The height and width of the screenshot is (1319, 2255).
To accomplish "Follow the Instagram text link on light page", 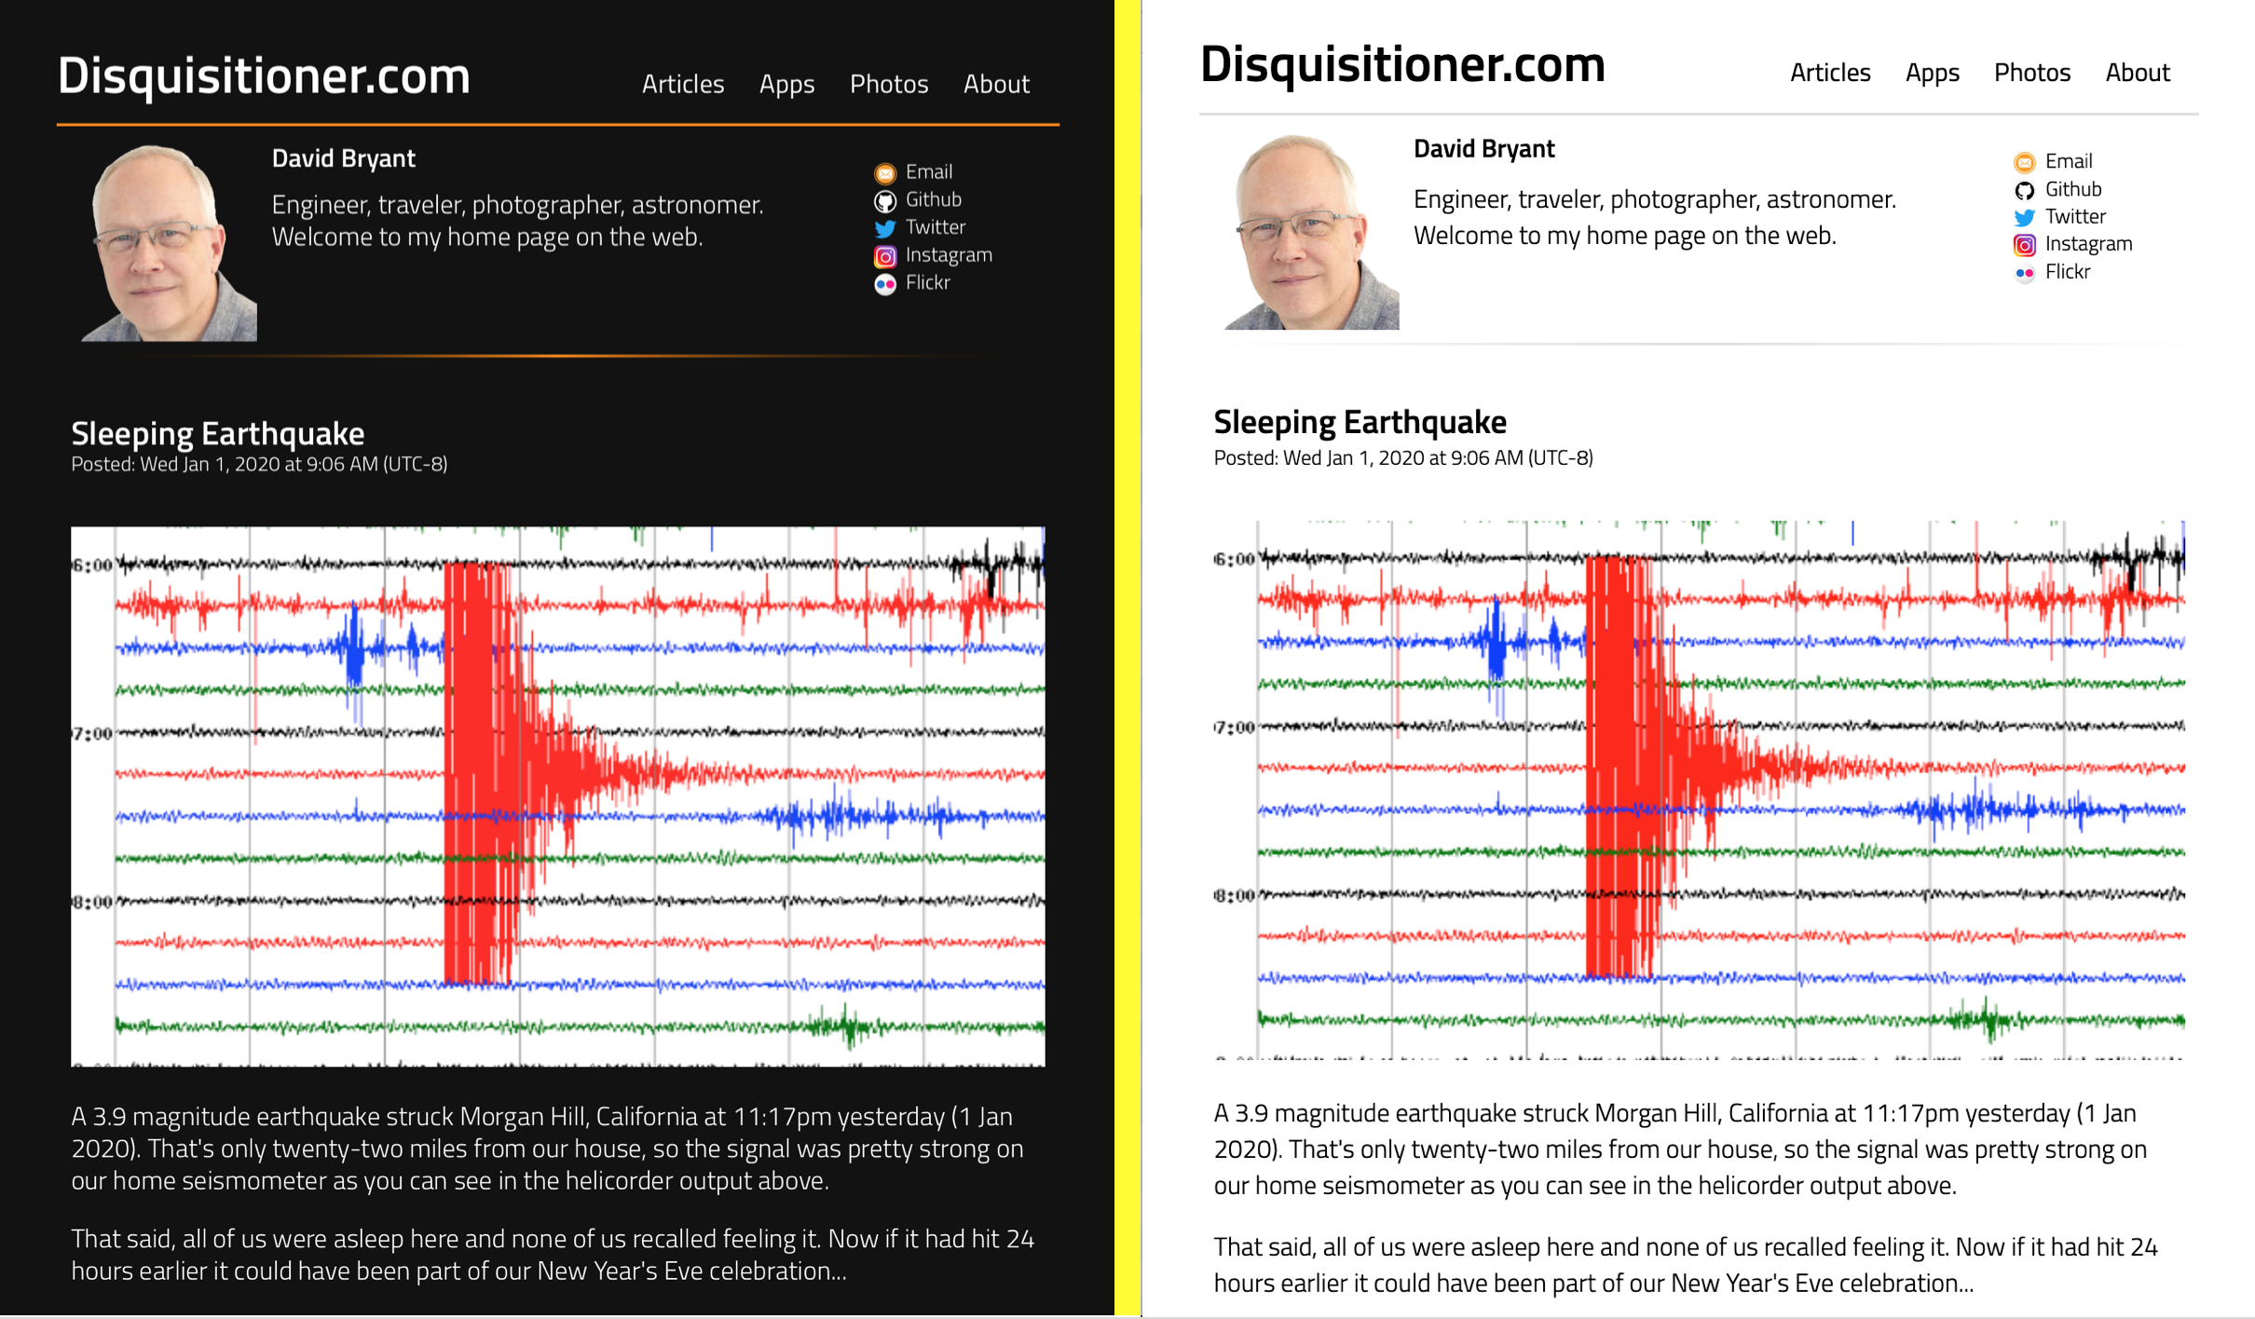I will (x=2088, y=244).
